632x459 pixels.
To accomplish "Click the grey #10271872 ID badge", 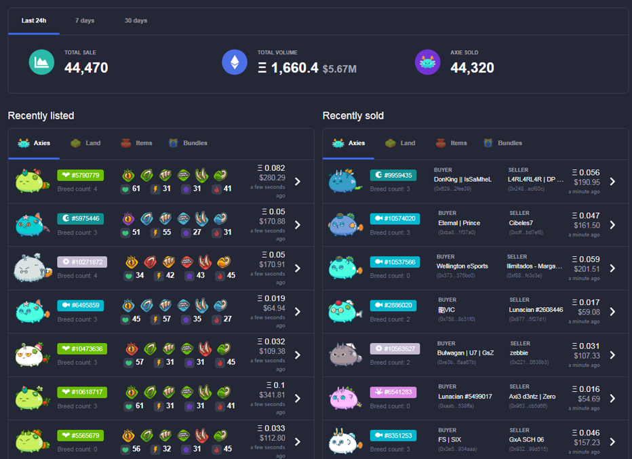I will click(x=82, y=262).
